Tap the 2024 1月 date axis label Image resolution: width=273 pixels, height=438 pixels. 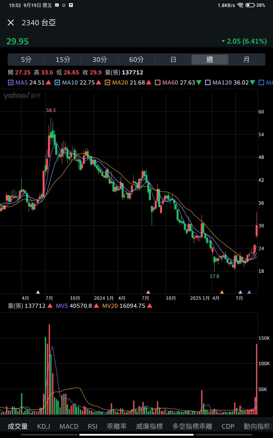tap(104, 298)
